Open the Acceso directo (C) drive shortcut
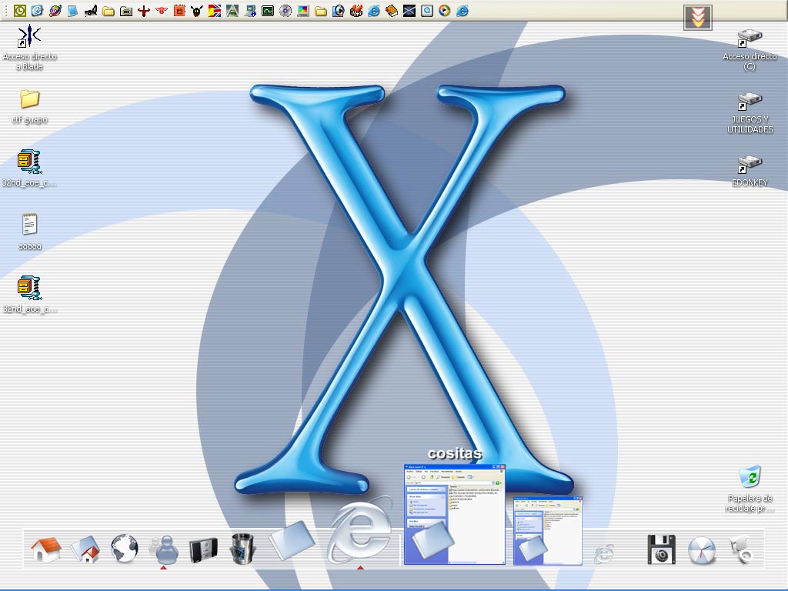The image size is (788, 591). [750, 38]
